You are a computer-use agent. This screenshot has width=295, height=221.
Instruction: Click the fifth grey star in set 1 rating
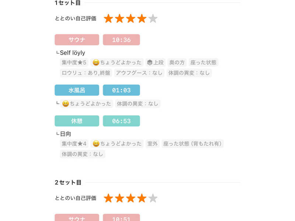pos(153,18)
